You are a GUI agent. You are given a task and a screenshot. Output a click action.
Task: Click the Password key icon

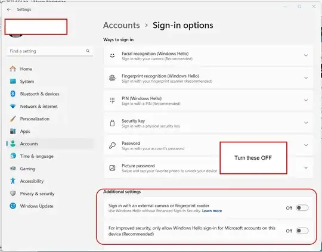[112, 145]
